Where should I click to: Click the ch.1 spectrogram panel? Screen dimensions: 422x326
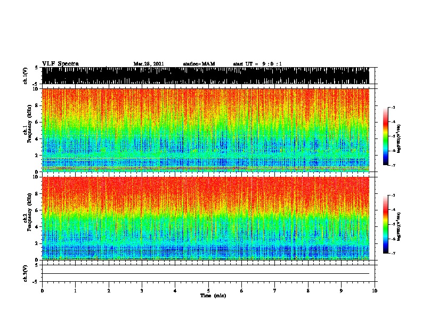click(x=206, y=130)
